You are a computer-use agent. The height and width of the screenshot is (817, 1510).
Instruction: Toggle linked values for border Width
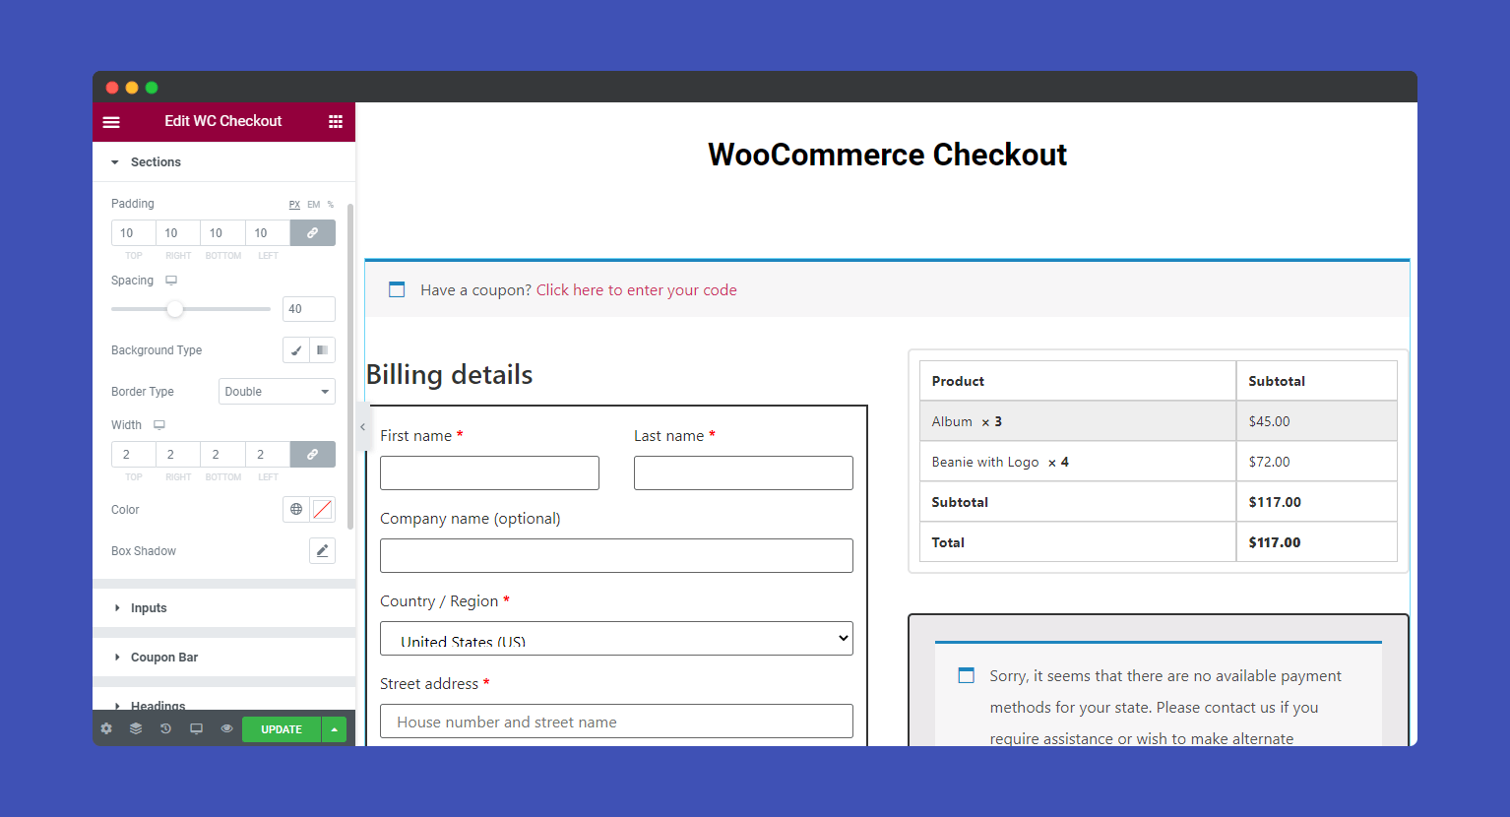(312, 455)
